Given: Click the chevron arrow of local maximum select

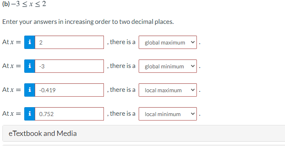Looking at the screenshot, I should (192, 90).
